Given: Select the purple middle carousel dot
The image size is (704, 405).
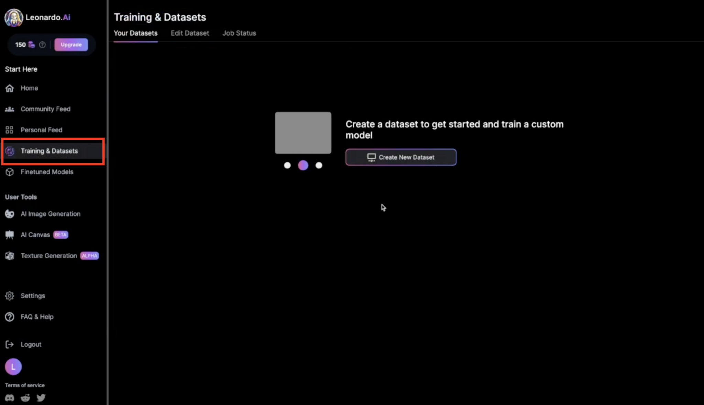Looking at the screenshot, I should (x=303, y=166).
